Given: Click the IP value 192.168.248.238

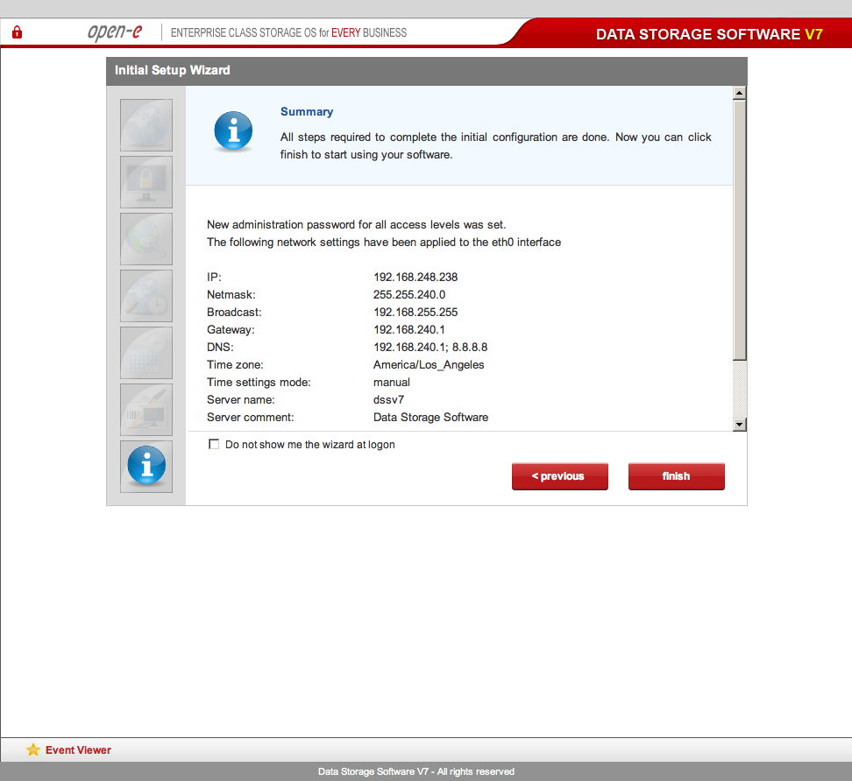Looking at the screenshot, I should click(415, 277).
